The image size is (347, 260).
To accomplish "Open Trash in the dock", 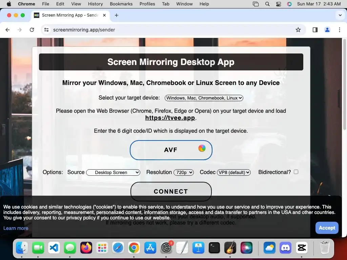I will [325, 247].
